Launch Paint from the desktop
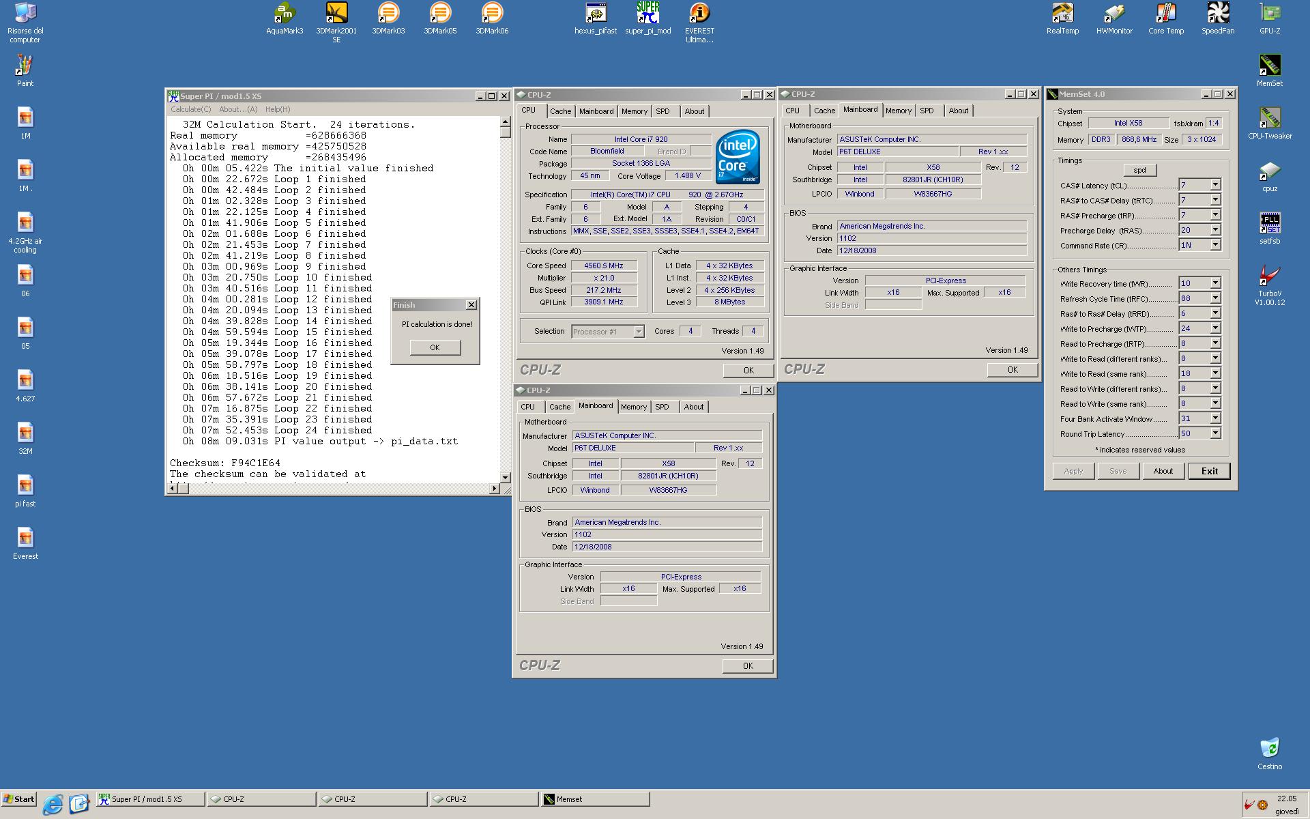 (x=25, y=70)
